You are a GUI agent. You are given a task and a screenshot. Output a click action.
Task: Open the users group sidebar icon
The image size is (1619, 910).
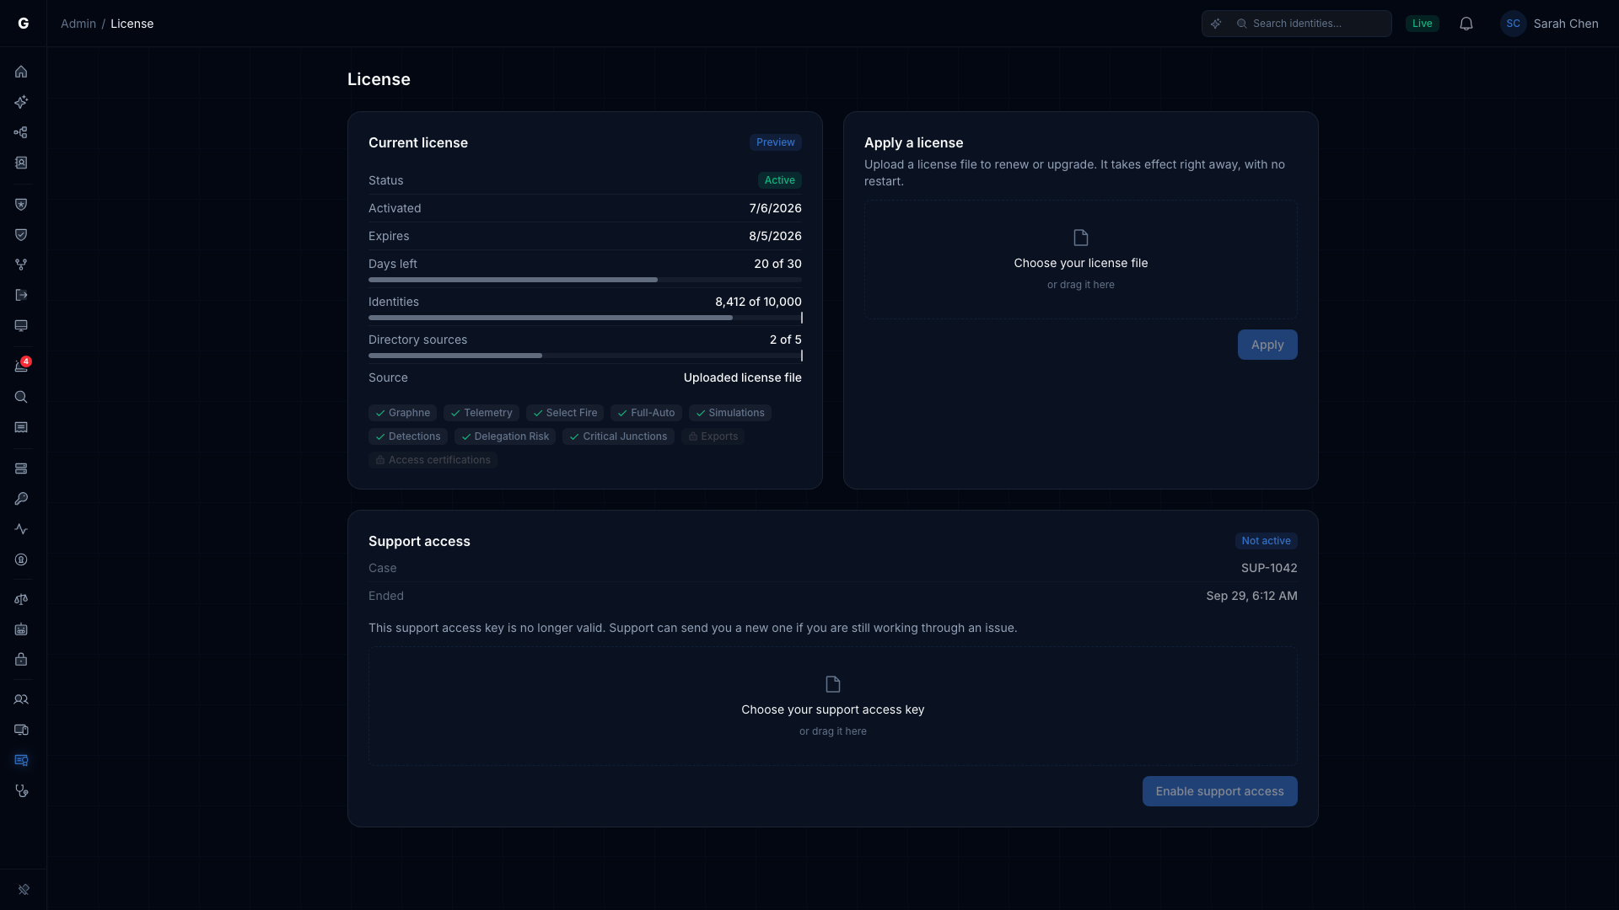click(21, 699)
